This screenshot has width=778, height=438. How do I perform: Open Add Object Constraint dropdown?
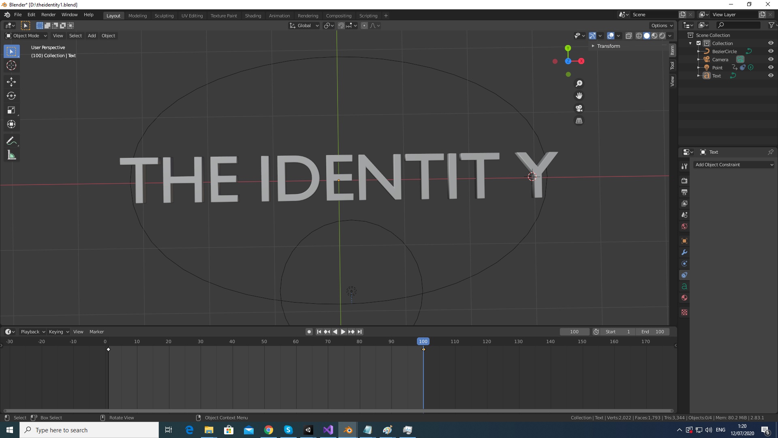[x=734, y=165]
